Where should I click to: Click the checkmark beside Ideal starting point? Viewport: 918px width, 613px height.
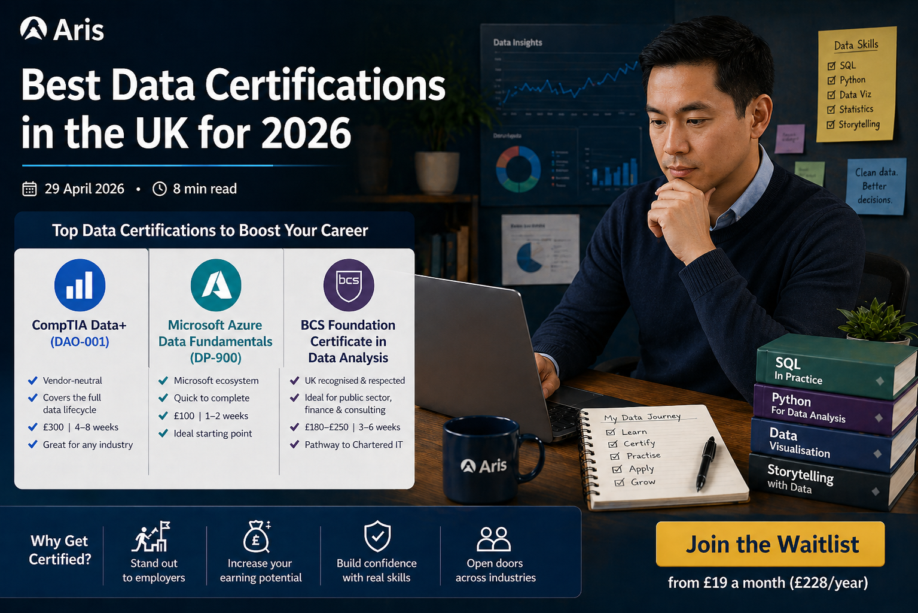[x=163, y=433]
